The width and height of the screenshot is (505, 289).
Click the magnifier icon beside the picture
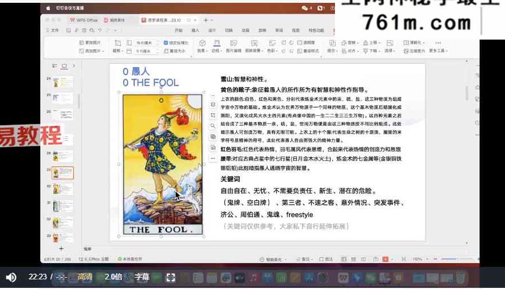(213, 126)
